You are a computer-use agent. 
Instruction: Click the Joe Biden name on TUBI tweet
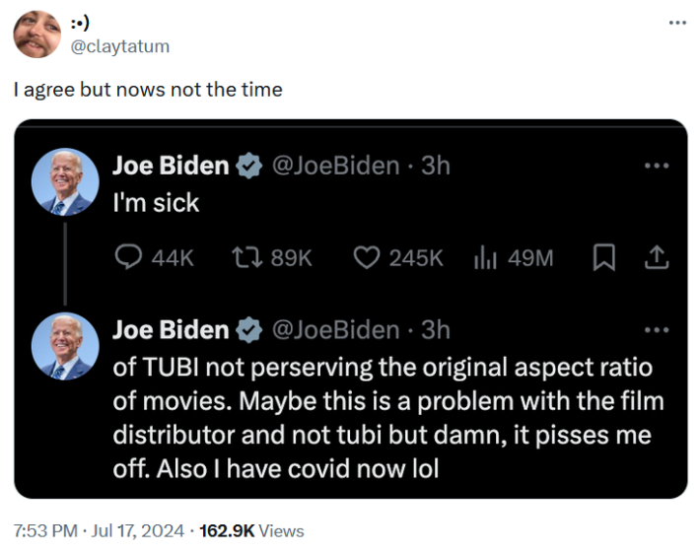pyautogui.click(x=171, y=330)
